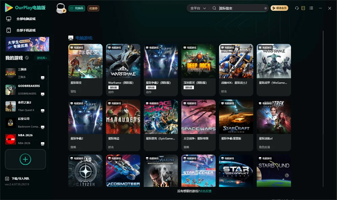Click the PC icon on GODBREAKERS row

[x=42, y=94]
